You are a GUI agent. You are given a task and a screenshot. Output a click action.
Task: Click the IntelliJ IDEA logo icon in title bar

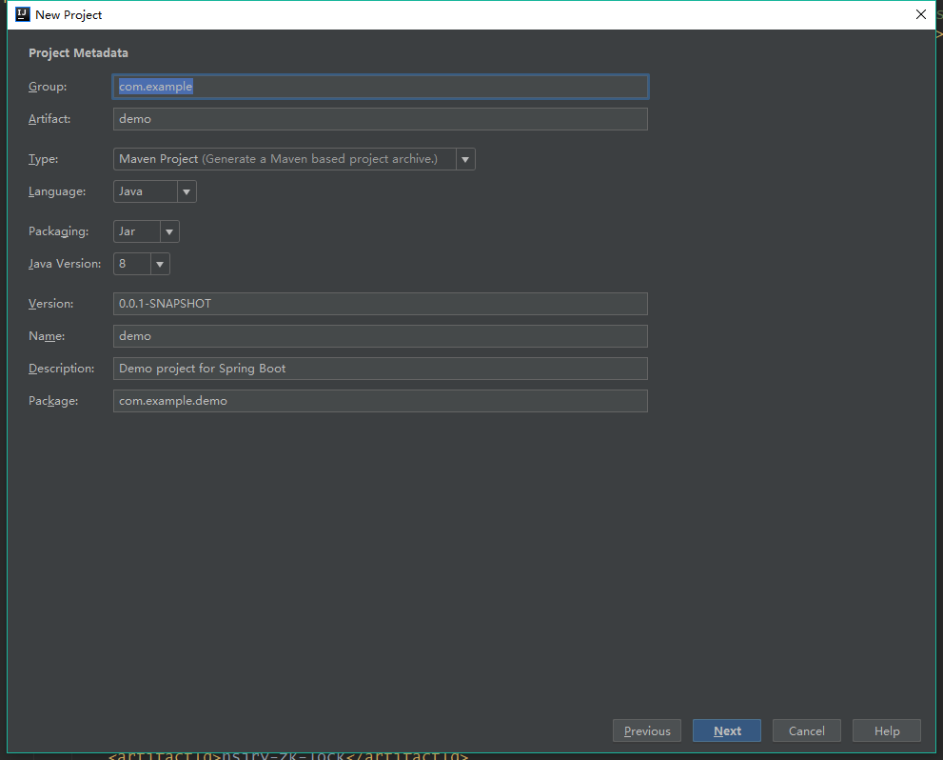(22, 14)
